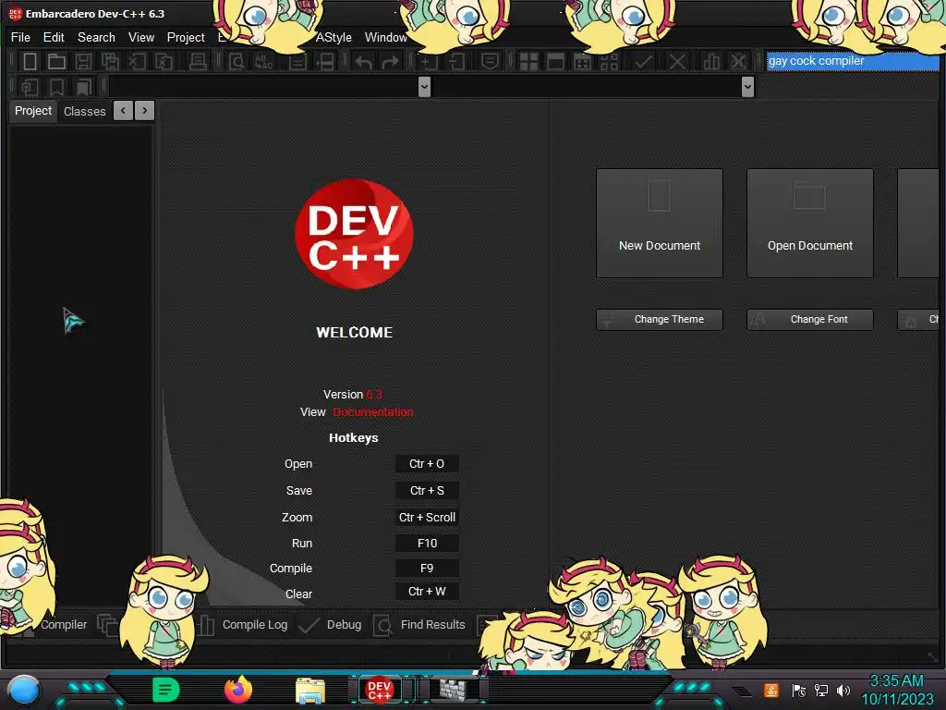Open the Search menu
This screenshot has width=946, height=710.
tap(96, 37)
